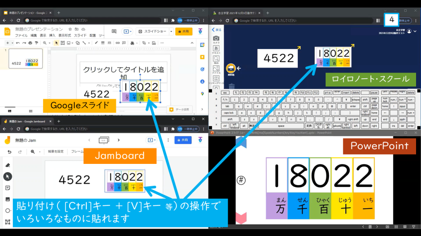Click the replace image icon in Slides toolbar
Screen dimensions: 421x236
154,43
